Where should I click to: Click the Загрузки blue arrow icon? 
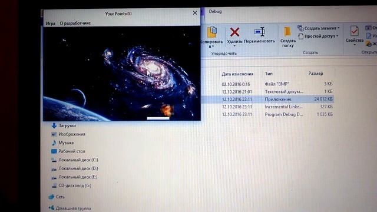[x=54, y=125]
